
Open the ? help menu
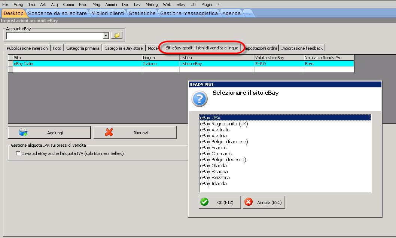point(218,4)
